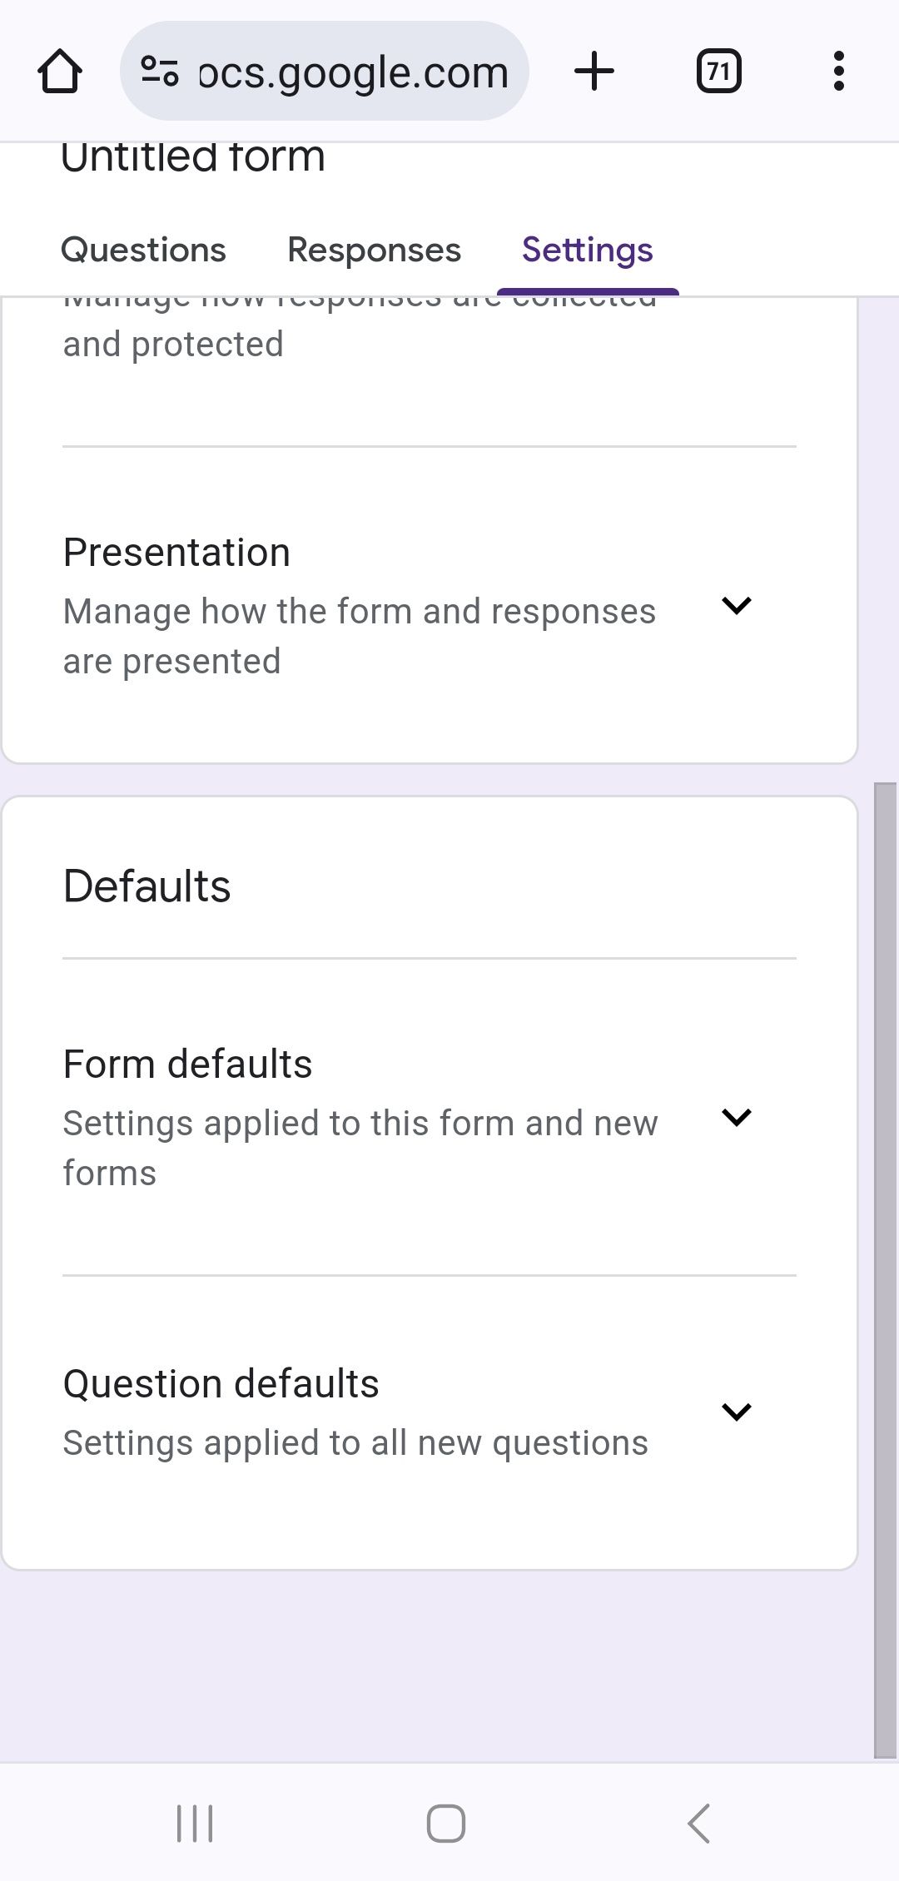The height and width of the screenshot is (1881, 899).
Task: Select the Settings tab
Action: (x=588, y=249)
